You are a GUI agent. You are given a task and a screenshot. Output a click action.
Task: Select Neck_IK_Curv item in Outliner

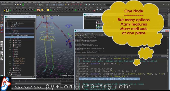(17, 65)
